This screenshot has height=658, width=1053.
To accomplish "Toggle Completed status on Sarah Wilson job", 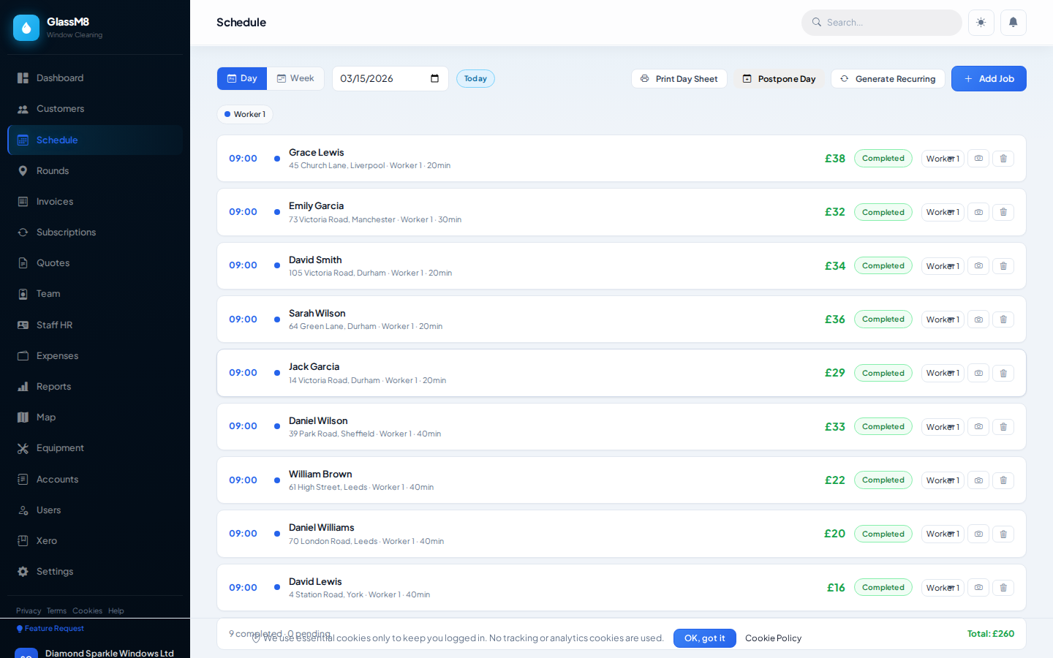I will coord(883,319).
